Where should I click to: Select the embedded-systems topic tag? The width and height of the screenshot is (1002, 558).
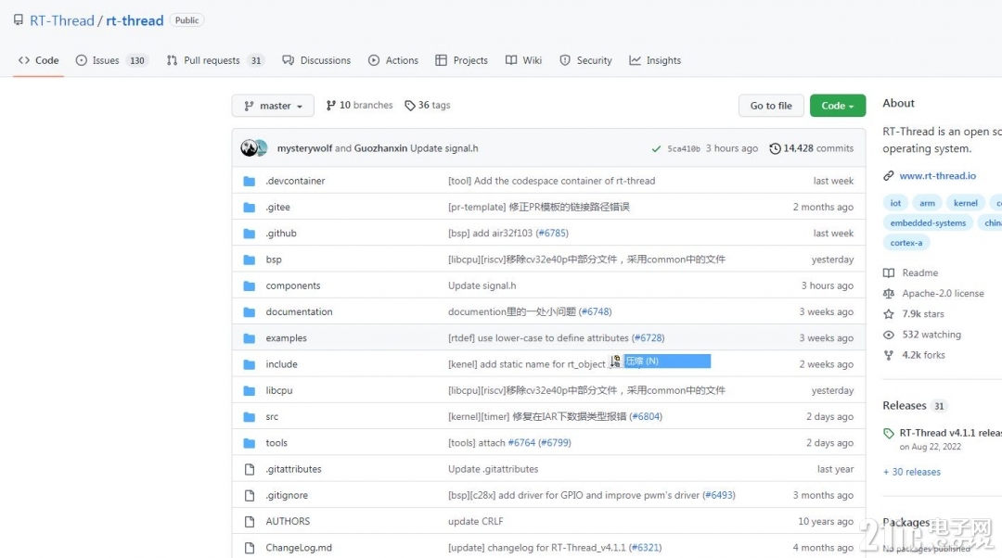coord(928,222)
